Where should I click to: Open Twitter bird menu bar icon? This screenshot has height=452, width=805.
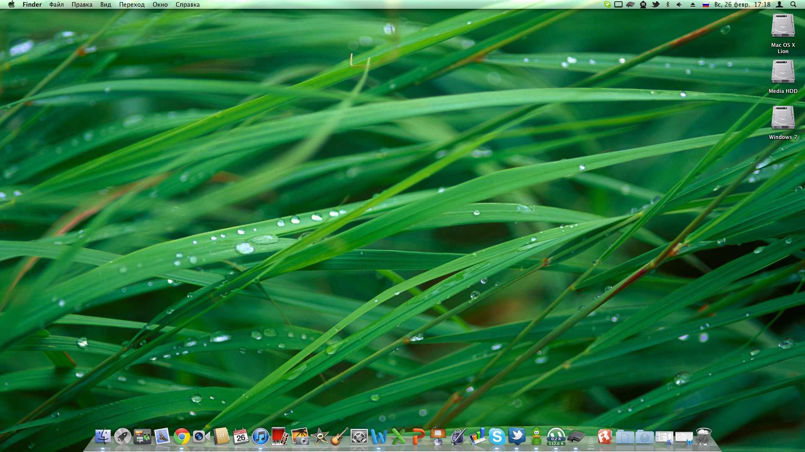(x=656, y=5)
